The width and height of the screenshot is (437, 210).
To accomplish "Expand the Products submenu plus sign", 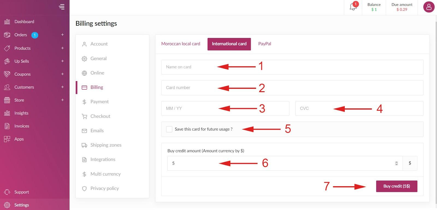I will pyautogui.click(x=62, y=48).
